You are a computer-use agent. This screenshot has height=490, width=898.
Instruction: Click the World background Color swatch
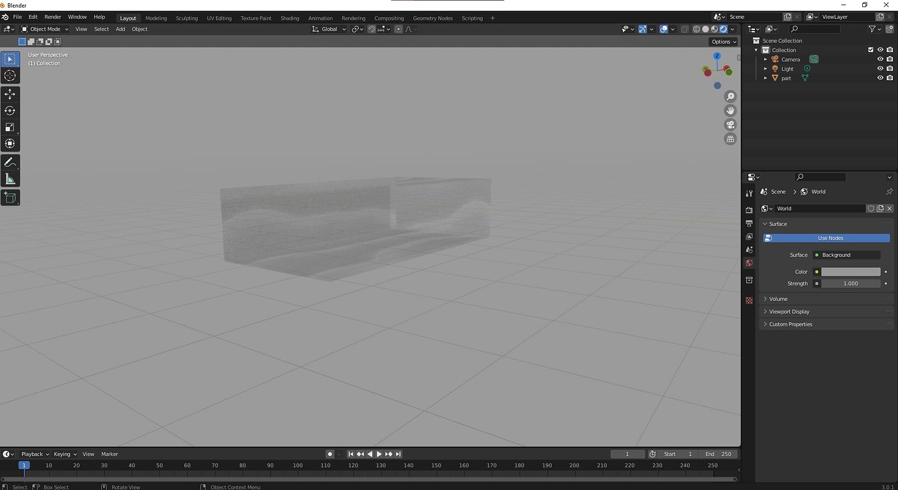tap(850, 272)
